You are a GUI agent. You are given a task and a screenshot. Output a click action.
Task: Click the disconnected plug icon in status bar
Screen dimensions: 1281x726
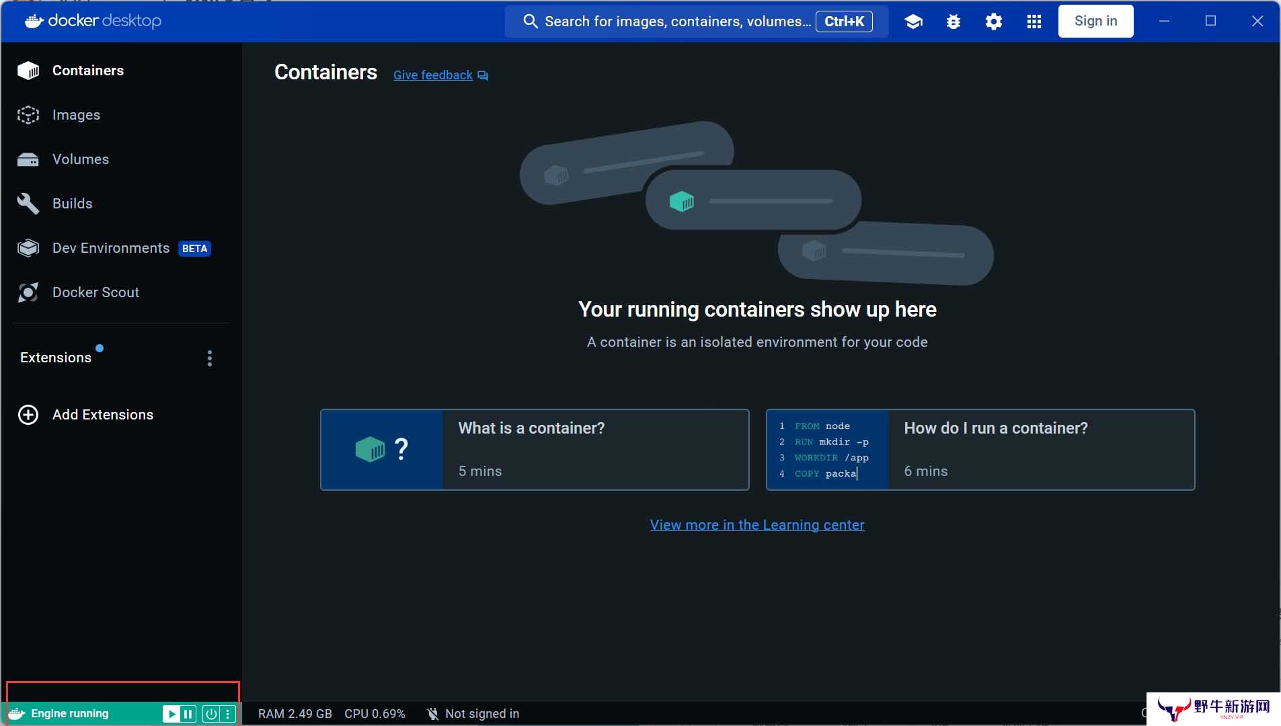coord(433,714)
